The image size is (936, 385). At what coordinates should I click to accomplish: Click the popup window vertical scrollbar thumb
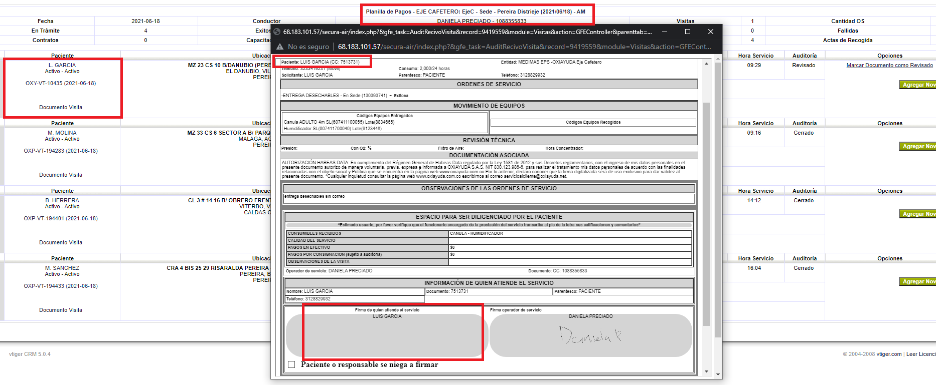718,199
